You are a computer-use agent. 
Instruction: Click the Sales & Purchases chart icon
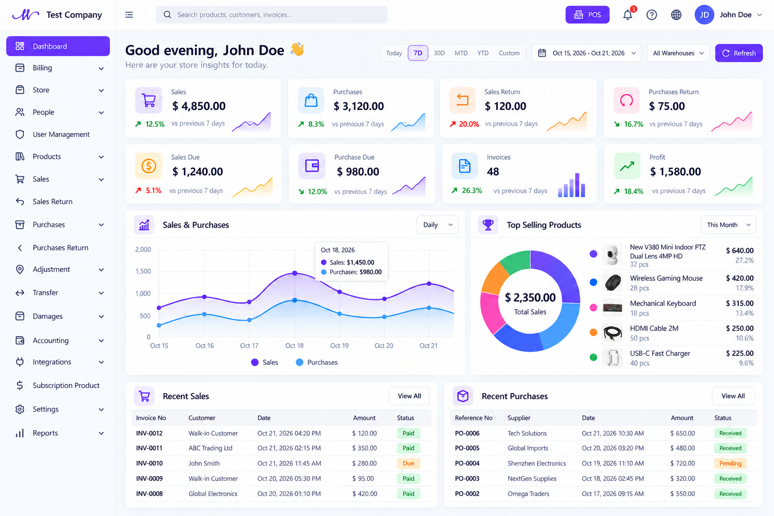[144, 225]
